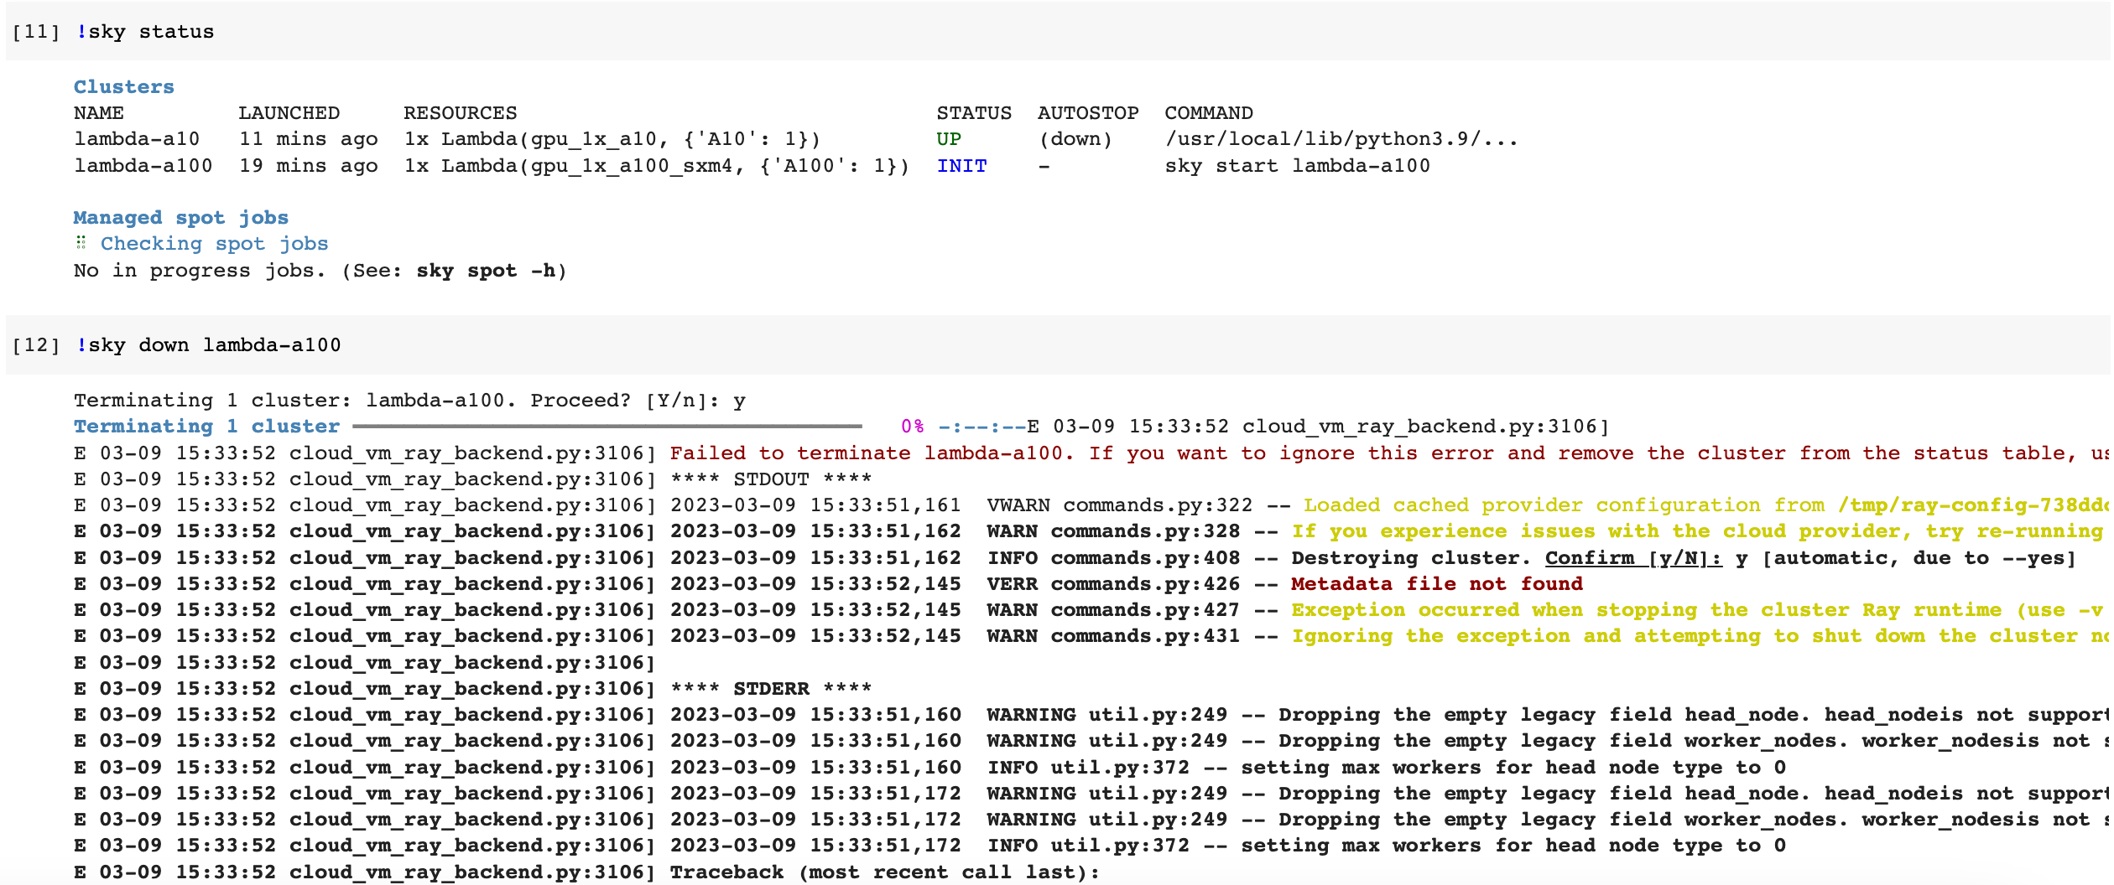Image resolution: width=2114 pixels, height=885 pixels.
Task: Click the cell [12] execution count label
Action: point(36,344)
